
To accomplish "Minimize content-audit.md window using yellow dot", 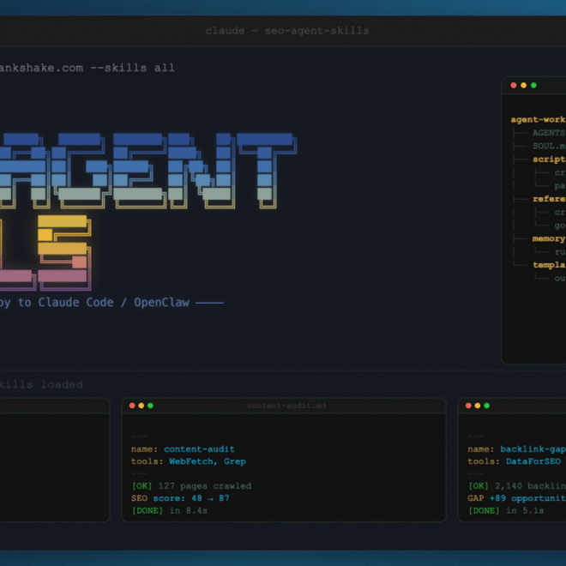I will 141,406.
